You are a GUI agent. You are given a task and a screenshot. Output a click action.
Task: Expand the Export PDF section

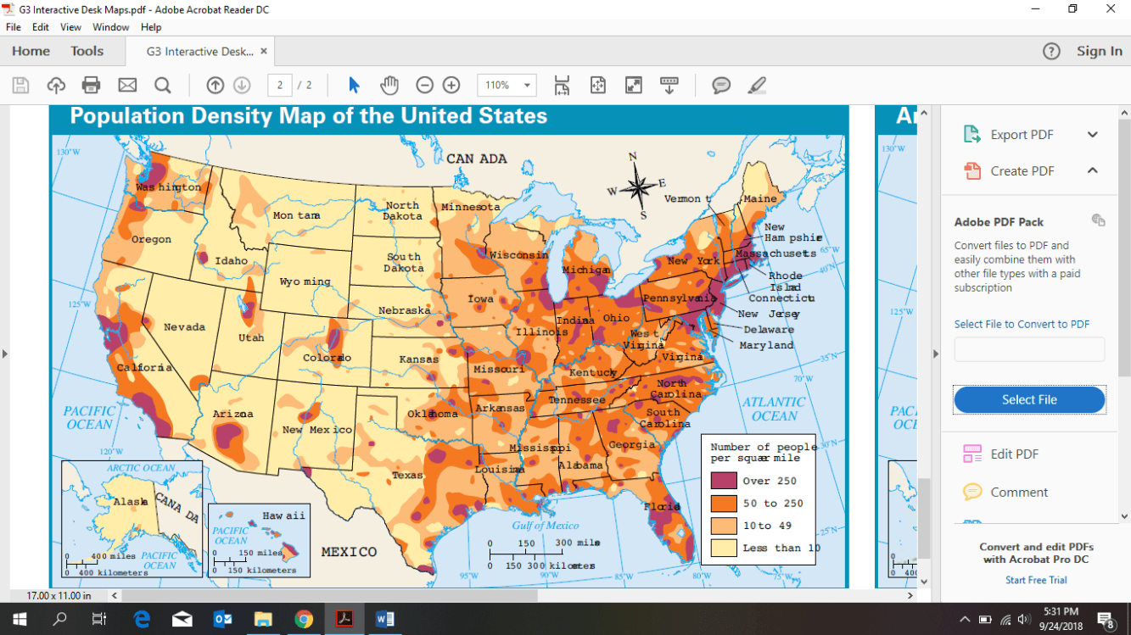pyautogui.click(x=1093, y=135)
